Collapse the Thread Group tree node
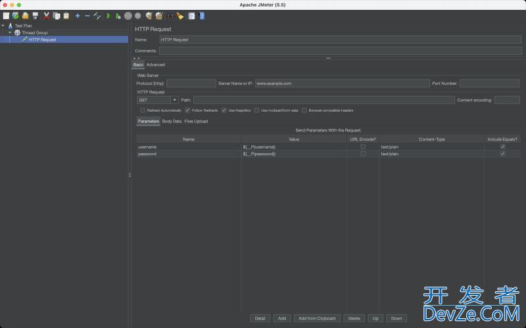526x328 pixels. [x=10, y=32]
